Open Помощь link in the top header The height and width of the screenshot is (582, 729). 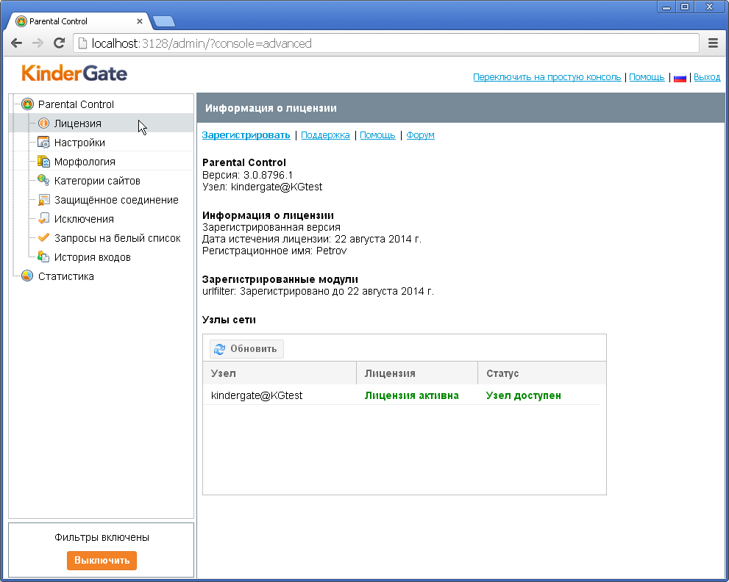647,77
